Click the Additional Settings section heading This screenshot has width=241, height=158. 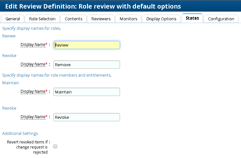[x=20, y=133]
